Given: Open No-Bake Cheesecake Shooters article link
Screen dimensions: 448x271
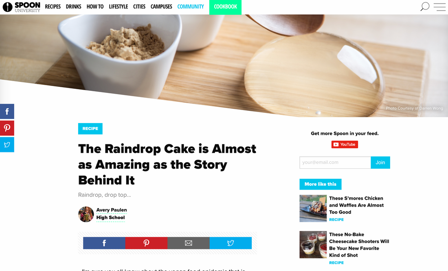Looking at the screenshot, I should (359, 245).
